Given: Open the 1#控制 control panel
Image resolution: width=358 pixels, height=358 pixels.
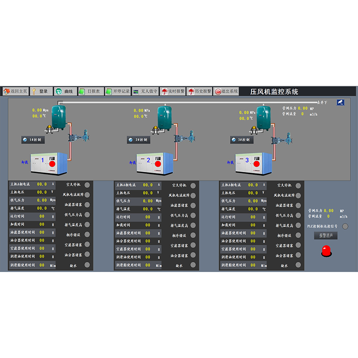Looking at the screenshot, I should [x=33, y=140].
